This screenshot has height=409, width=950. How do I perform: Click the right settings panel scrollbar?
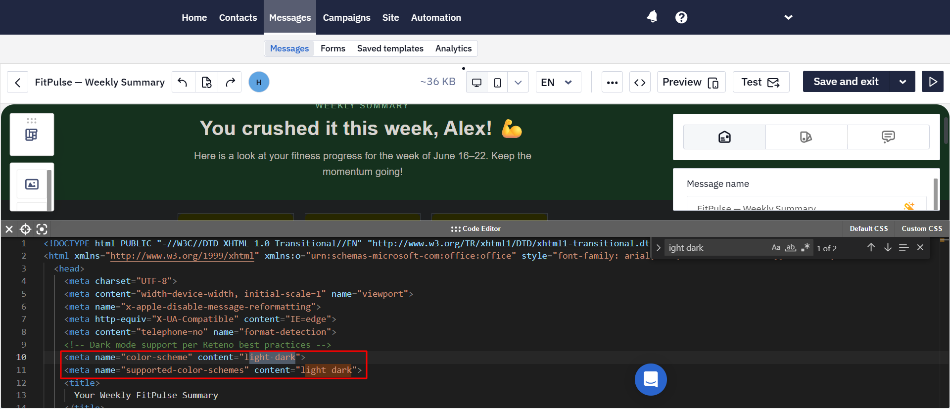click(935, 194)
